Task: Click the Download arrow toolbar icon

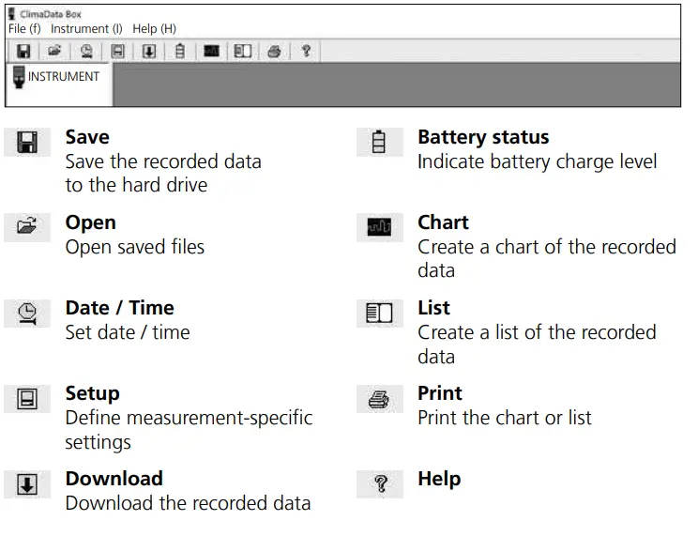Action: coord(148,52)
